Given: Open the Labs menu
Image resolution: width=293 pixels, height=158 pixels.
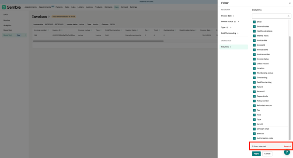Looking at the screenshot, I should coord(73,7).
